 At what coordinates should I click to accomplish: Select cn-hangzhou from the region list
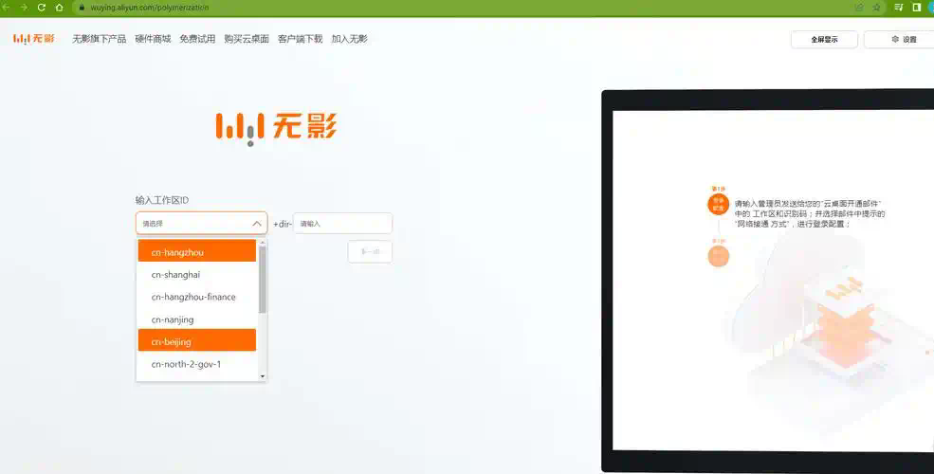[x=197, y=252]
